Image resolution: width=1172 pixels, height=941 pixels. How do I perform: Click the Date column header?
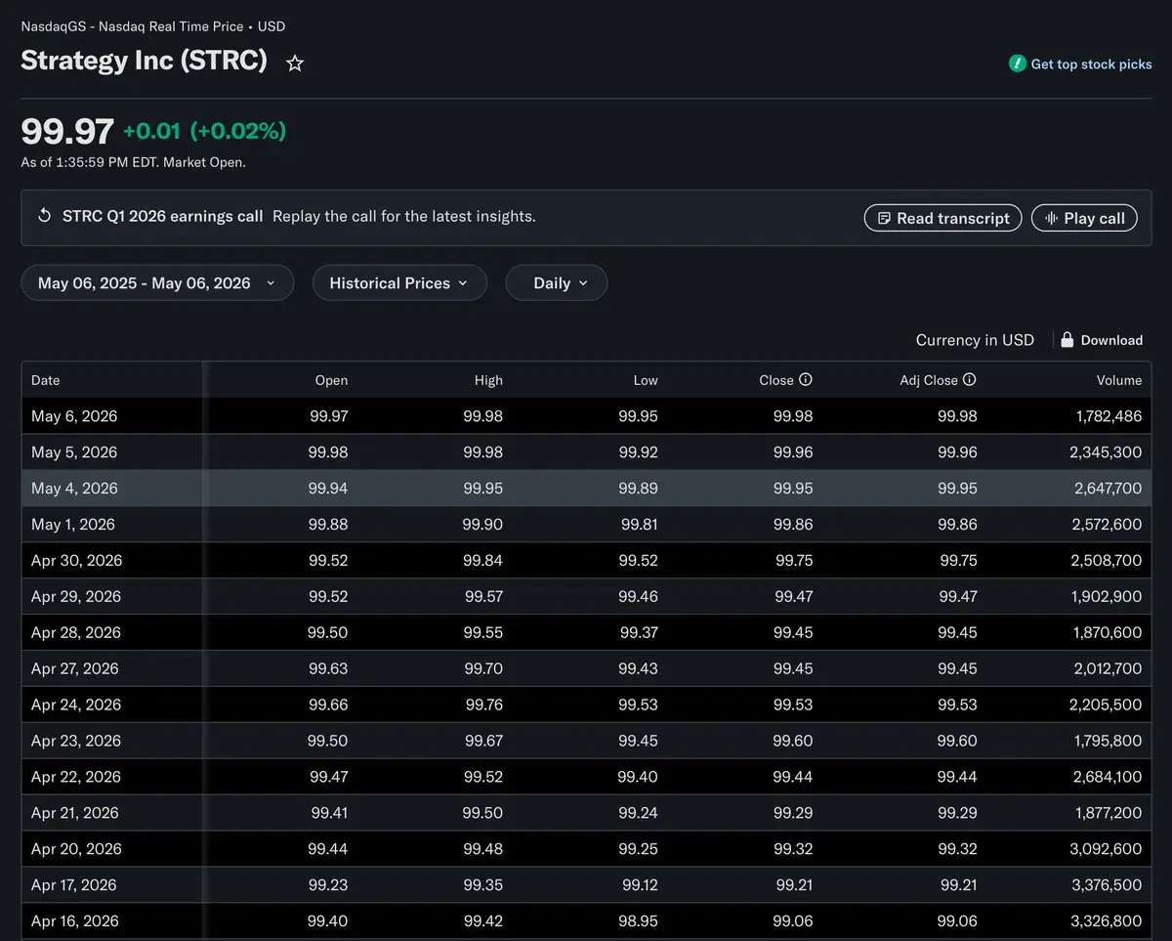(x=46, y=380)
